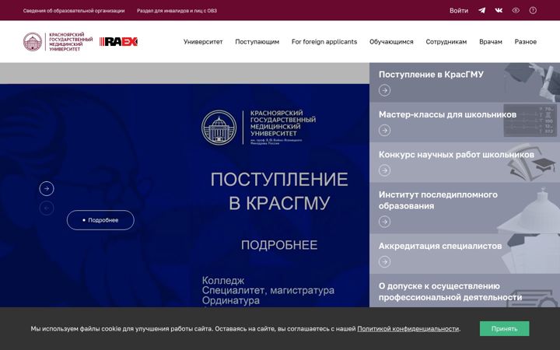Click the university emblem logo in header
This screenshot has height=350, width=560.
tap(33, 42)
